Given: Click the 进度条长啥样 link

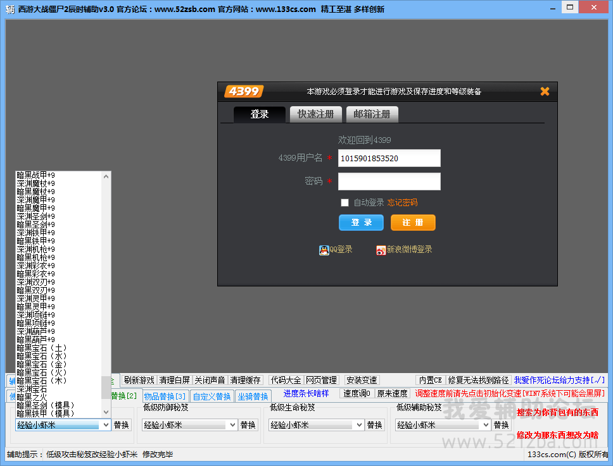Looking at the screenshot, I should coord(306,394).
